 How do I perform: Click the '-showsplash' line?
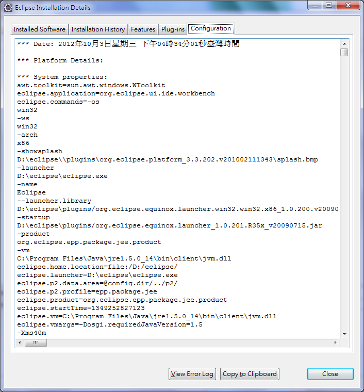[40, 151]
